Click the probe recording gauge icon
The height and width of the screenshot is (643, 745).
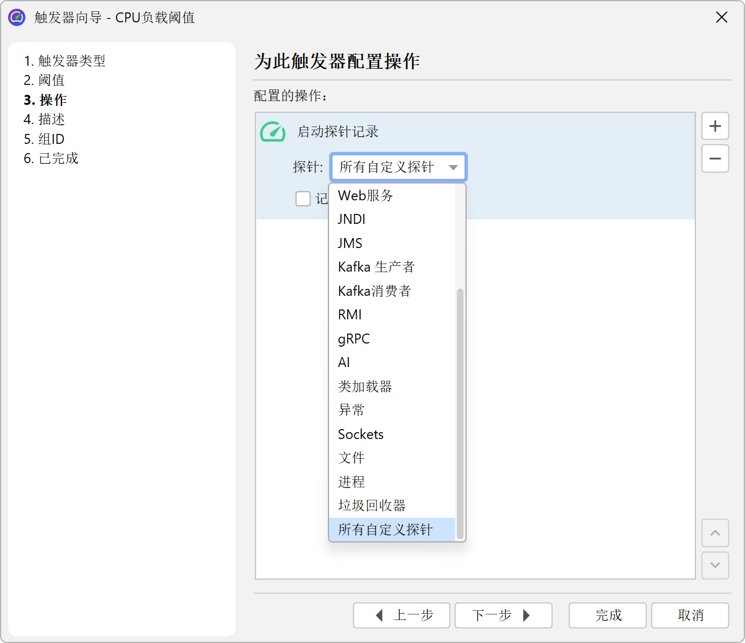pyautogui.click(x=273, y=131)
